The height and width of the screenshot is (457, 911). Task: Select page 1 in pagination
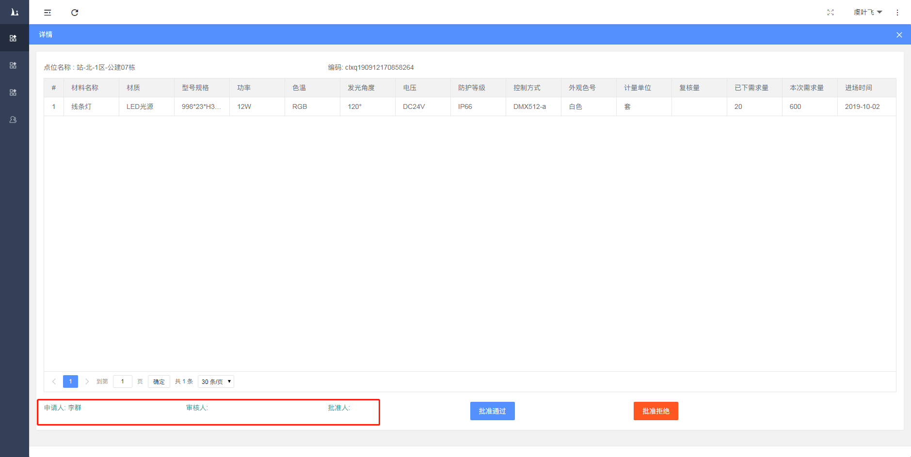70,381
